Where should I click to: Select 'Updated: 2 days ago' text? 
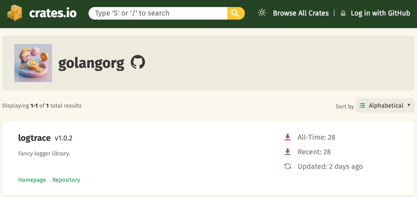(330, 167)
